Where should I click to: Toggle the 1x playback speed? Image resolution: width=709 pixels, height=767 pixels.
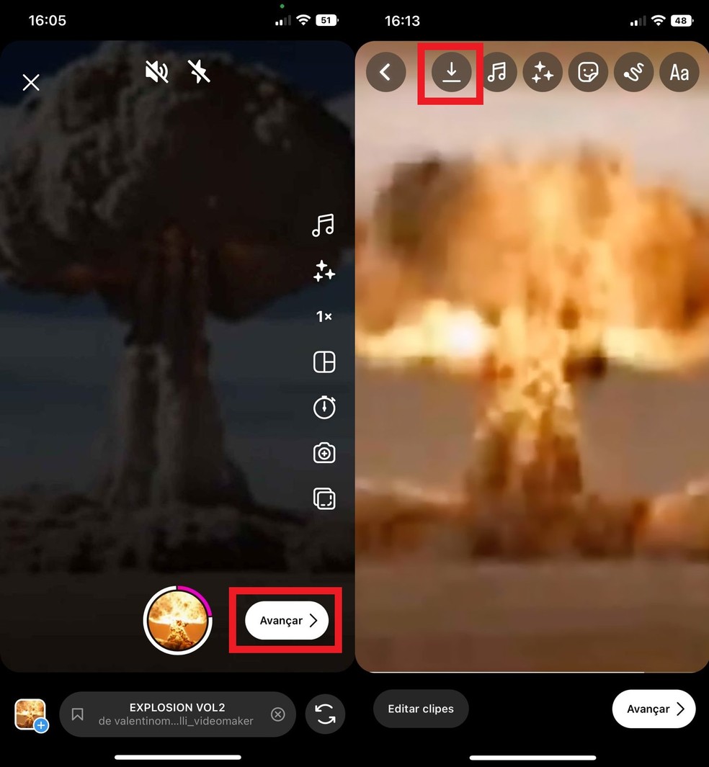pyautogui.click(x=324, y=316)
